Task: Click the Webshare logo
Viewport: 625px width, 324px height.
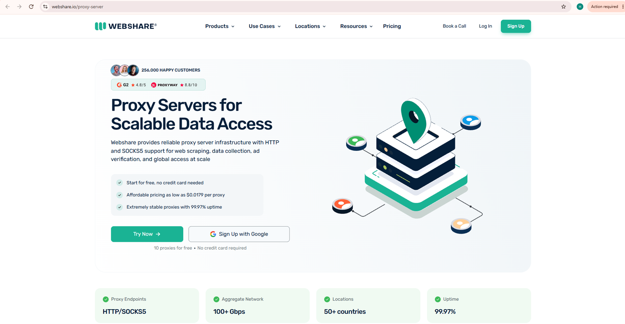Action: click(x=126, y=26)
